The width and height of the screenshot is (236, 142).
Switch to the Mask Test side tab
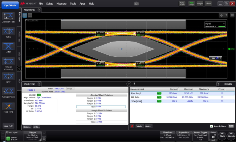[x=19, y=36]
